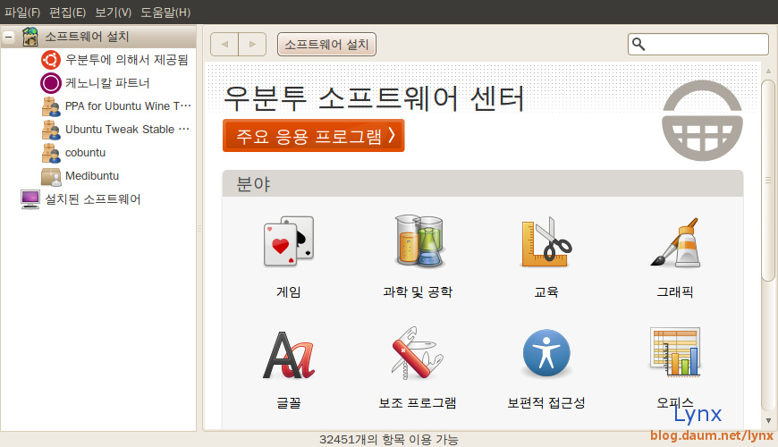Click the PPA for Ubuntu Wine T… label

(128, 106)
